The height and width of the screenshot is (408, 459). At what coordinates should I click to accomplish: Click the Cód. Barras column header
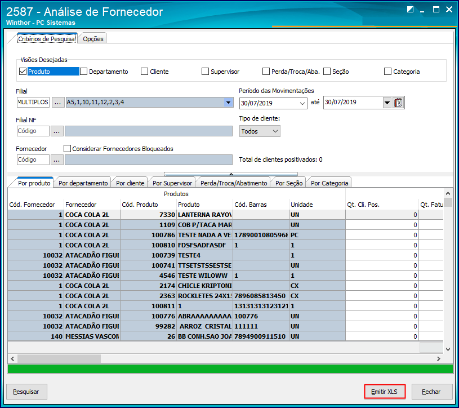[x=261, y=205]
